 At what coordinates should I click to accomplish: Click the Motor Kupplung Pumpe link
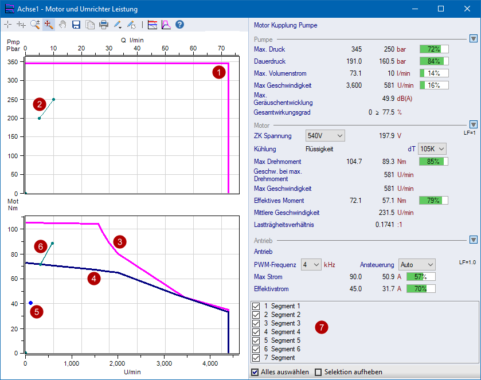(x=286, y=25)
